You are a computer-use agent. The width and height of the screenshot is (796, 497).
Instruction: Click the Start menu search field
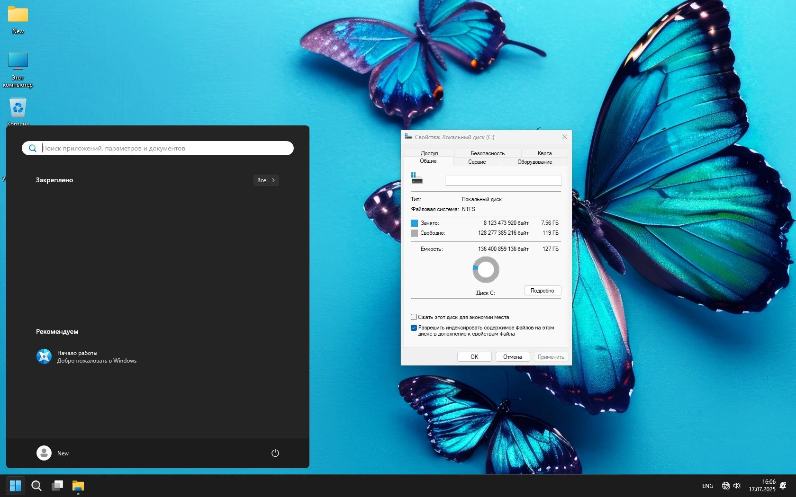[166, 148]
